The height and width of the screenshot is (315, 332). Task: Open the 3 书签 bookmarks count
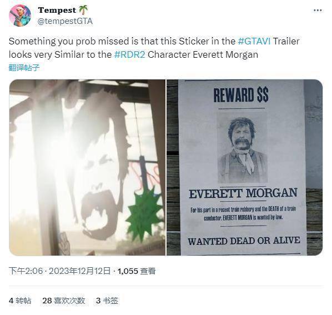(107, 301)
